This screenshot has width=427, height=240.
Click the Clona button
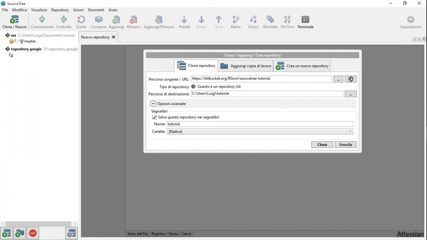point(322,144)
